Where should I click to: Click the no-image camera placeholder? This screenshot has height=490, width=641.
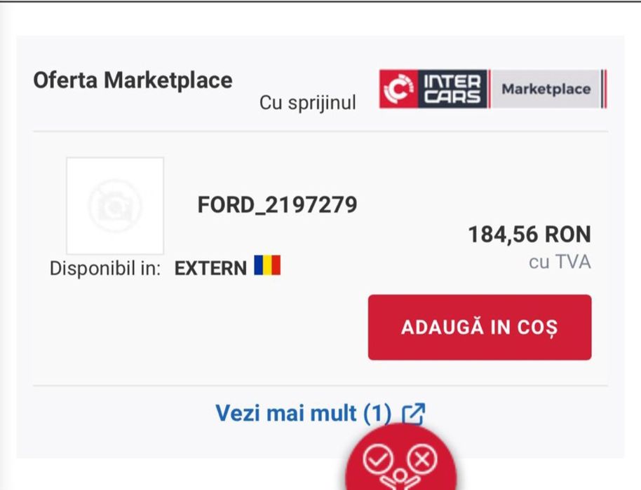115,206
